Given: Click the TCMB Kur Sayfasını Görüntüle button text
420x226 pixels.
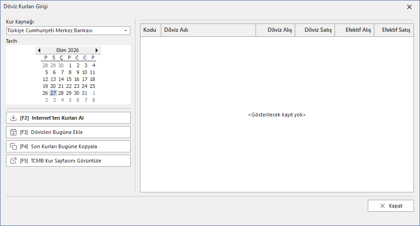Looking at the screenshot, I should 66,161.
